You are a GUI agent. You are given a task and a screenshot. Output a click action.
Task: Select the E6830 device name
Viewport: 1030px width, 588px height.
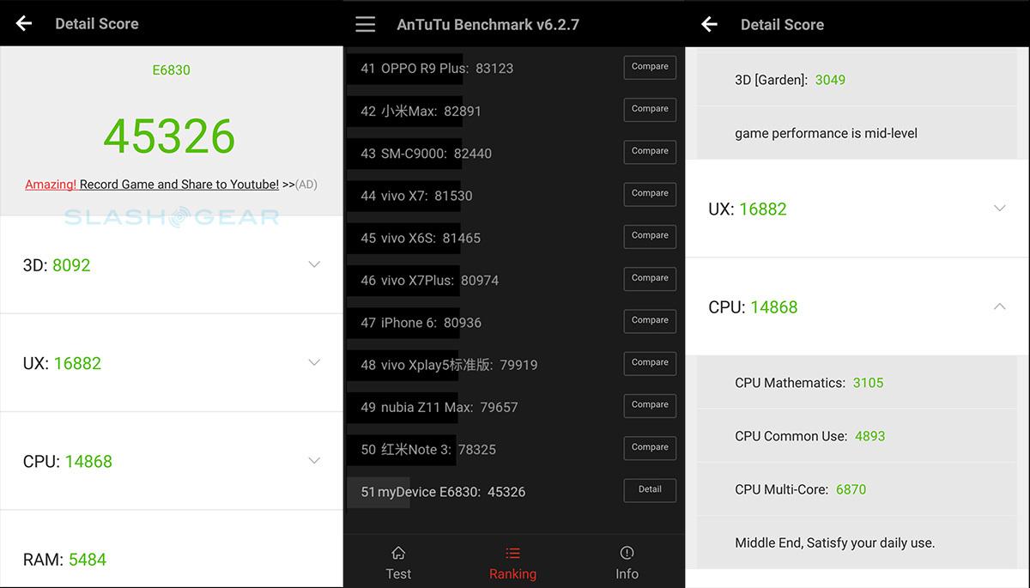point(172,70)
